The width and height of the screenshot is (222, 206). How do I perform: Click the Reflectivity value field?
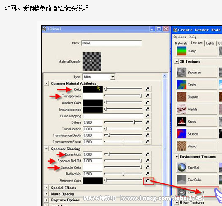click(x=93, y=174)
